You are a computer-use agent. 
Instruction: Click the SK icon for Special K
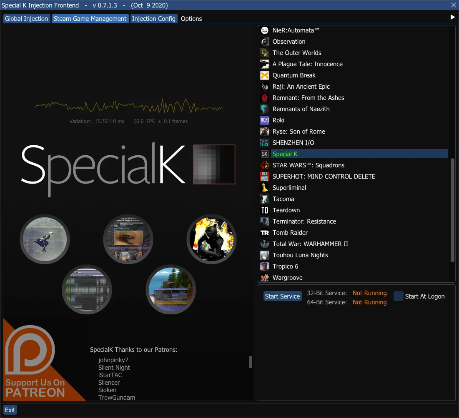265,154
